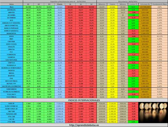Select the 'REPSOL YPF' cell

(x=12, y=84)
